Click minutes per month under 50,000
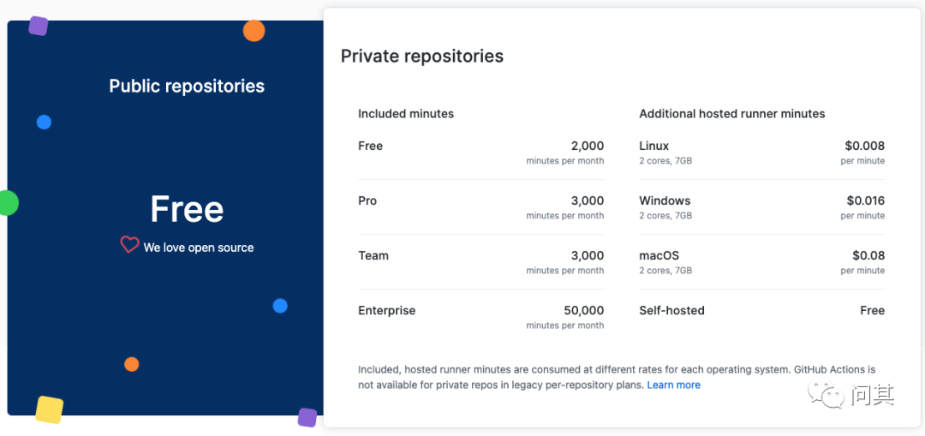This screenshot has height=436, width=925. click(x=565, y=326)
